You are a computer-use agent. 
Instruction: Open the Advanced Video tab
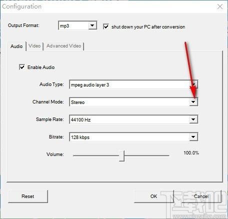point(64,46)
